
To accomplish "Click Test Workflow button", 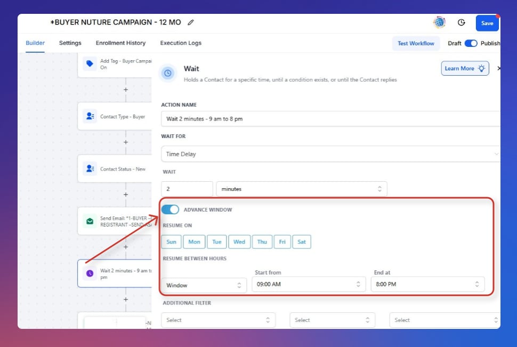I will coord(416,43).
